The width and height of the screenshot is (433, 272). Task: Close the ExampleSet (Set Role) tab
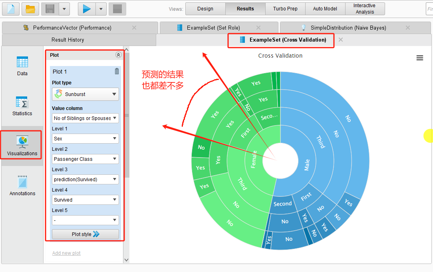258,28
